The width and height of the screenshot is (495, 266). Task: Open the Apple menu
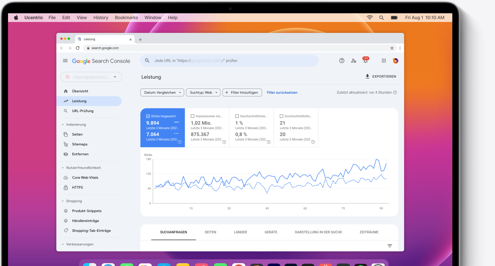pos(16,18)
